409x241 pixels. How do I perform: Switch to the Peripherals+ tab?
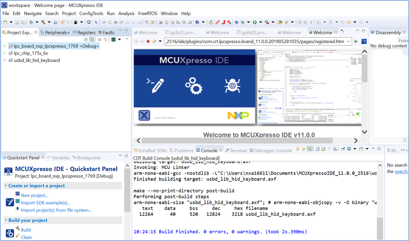click(x=55, y=32)
